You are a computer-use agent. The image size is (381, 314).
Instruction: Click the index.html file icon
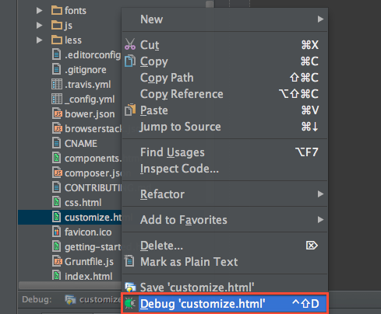tap(56, 275)
